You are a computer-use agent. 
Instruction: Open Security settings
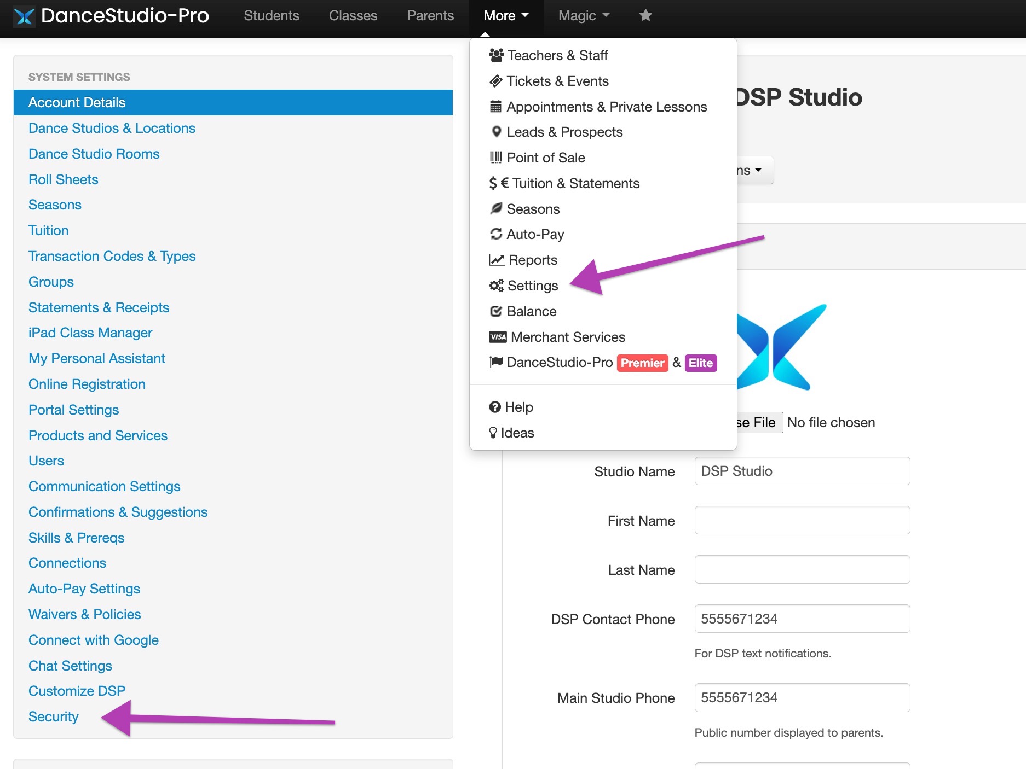(54, 716)
